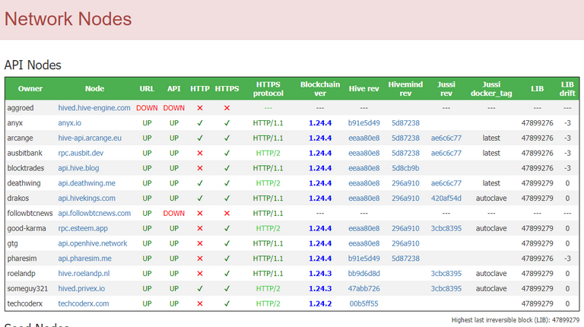Click the autoclave docker tag for drakos
Screen dimensions: 584x327
[491, 198]
